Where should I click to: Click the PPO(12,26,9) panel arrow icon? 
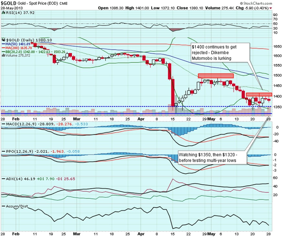(x=3, y=151)
